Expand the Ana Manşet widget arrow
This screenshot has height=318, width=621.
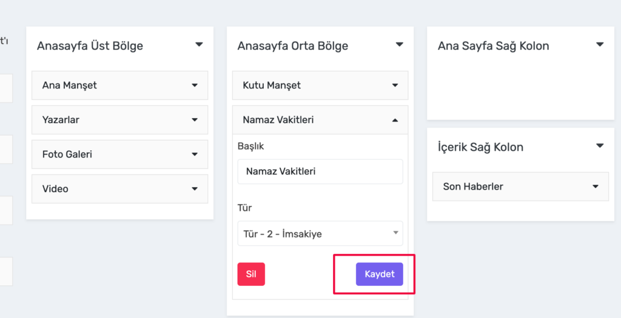(x=195, y=85)
